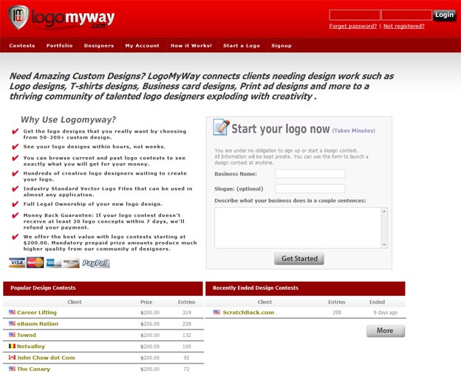Click the flag icon next to eBaum Nation
Viewport: 461px width, 374px height.
pyautogui.click(x=12, y=323)
